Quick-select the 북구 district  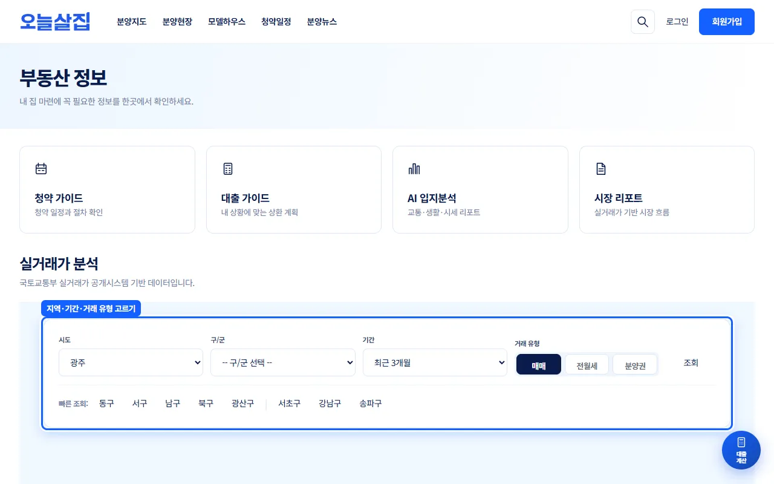tap(206, 404)
